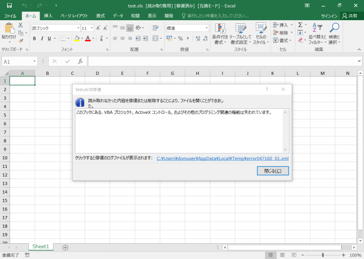364x259 pixels.
Task: Click the Clear eraser icon
Action: pos(300,40)
